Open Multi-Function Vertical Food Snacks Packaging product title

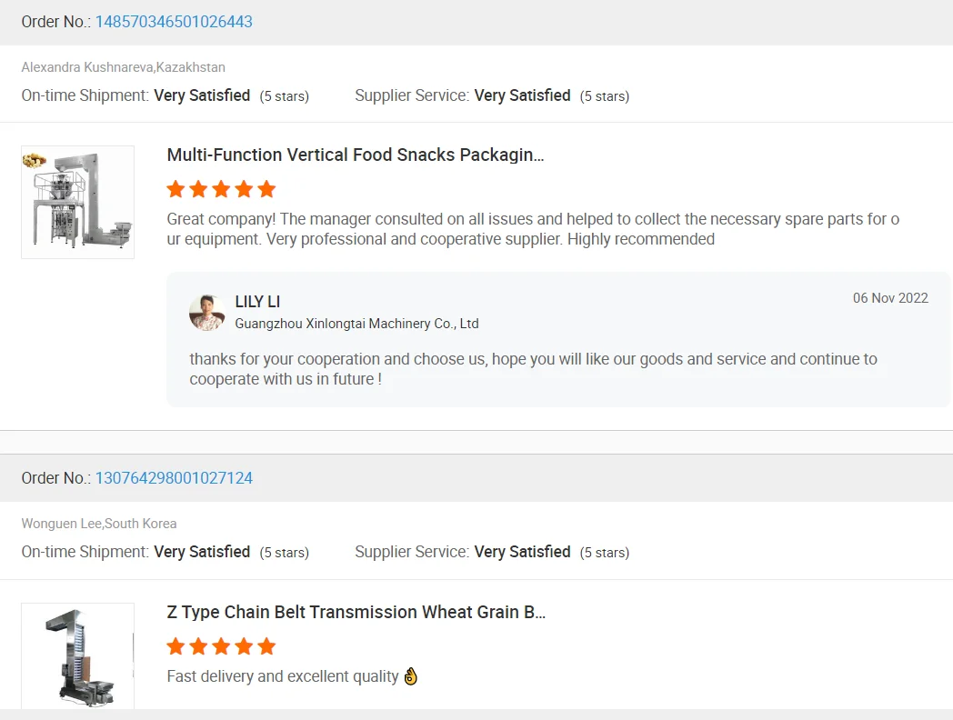click(356, 155)
